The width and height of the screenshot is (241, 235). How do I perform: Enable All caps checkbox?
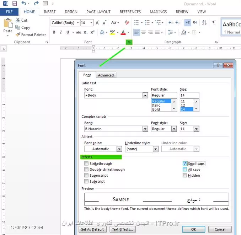point(185,169)
